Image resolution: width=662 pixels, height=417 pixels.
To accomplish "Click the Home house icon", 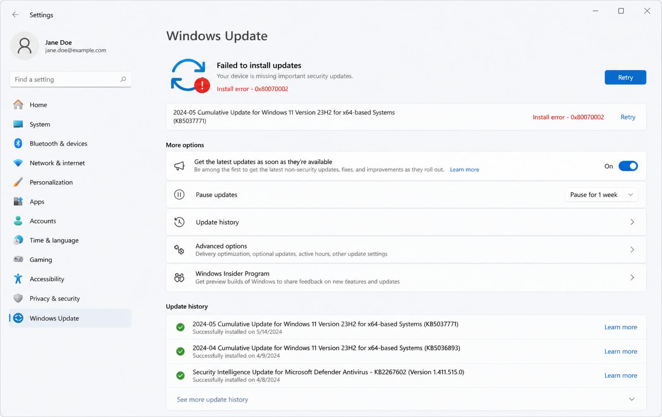I will pos(18,105).
